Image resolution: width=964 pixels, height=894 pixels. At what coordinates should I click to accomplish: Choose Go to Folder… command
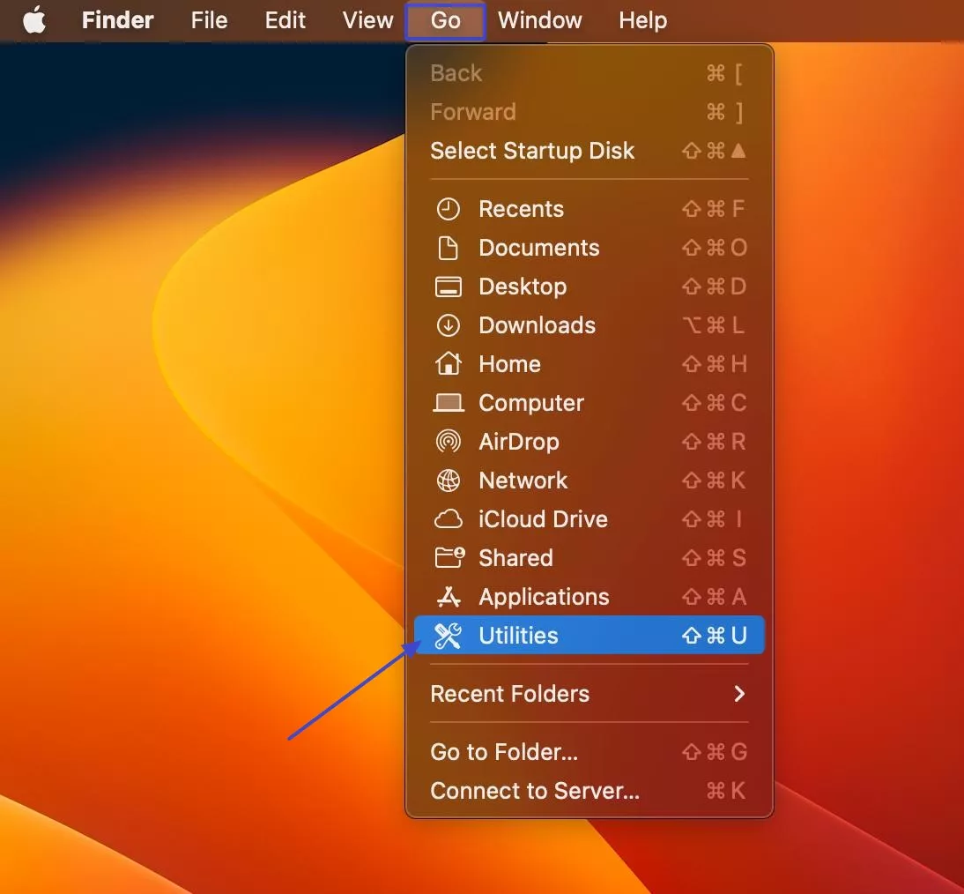point(589,752)
